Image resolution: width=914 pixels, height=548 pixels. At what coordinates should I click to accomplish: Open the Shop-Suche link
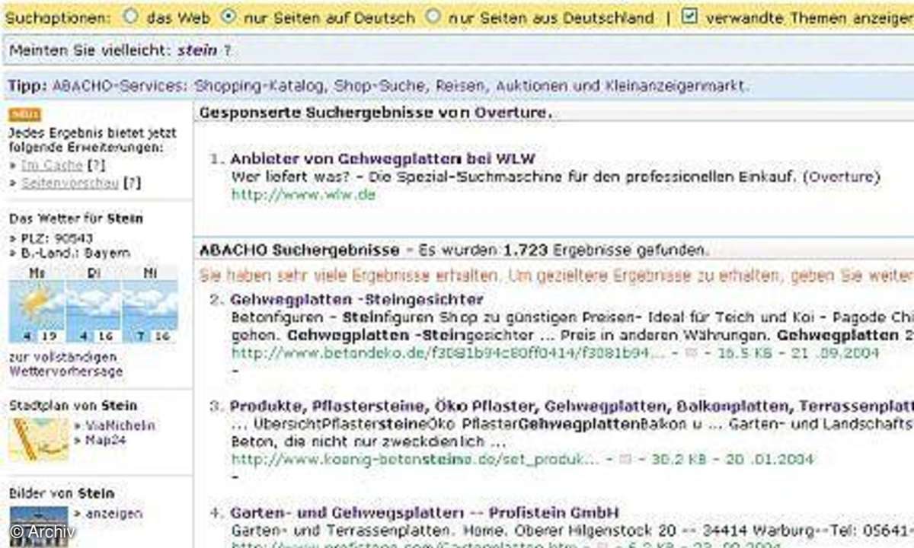point(381,86)
